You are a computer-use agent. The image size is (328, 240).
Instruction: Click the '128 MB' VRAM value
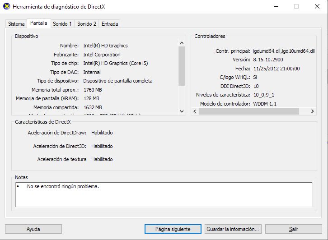91,98
